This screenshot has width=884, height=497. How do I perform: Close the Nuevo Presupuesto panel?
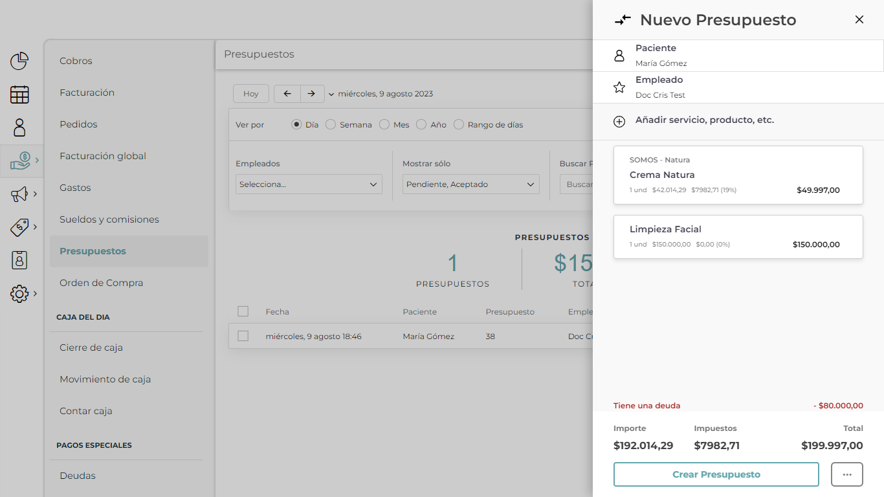859,19
